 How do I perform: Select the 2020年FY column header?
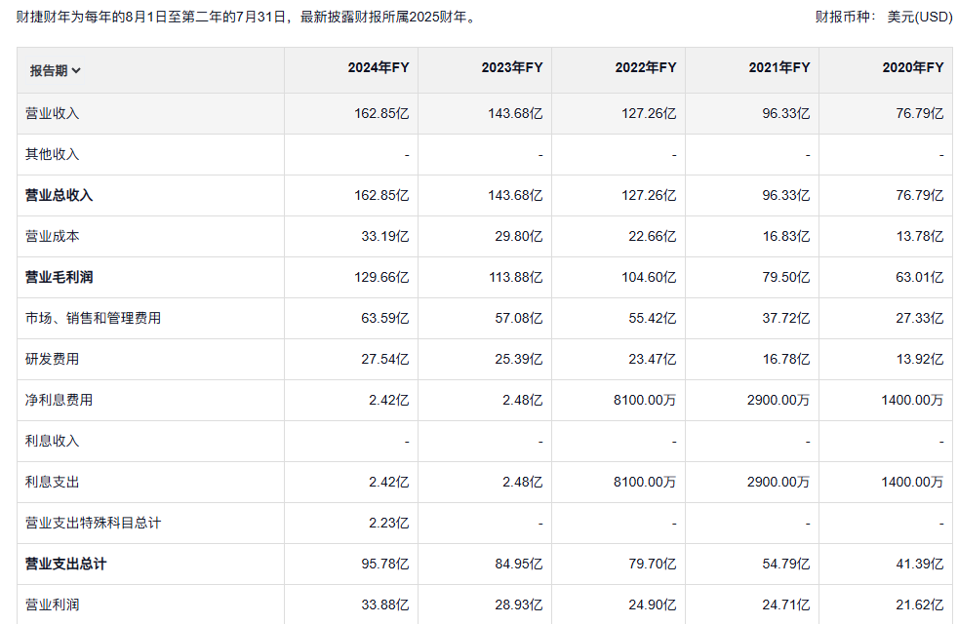point(913,68)
